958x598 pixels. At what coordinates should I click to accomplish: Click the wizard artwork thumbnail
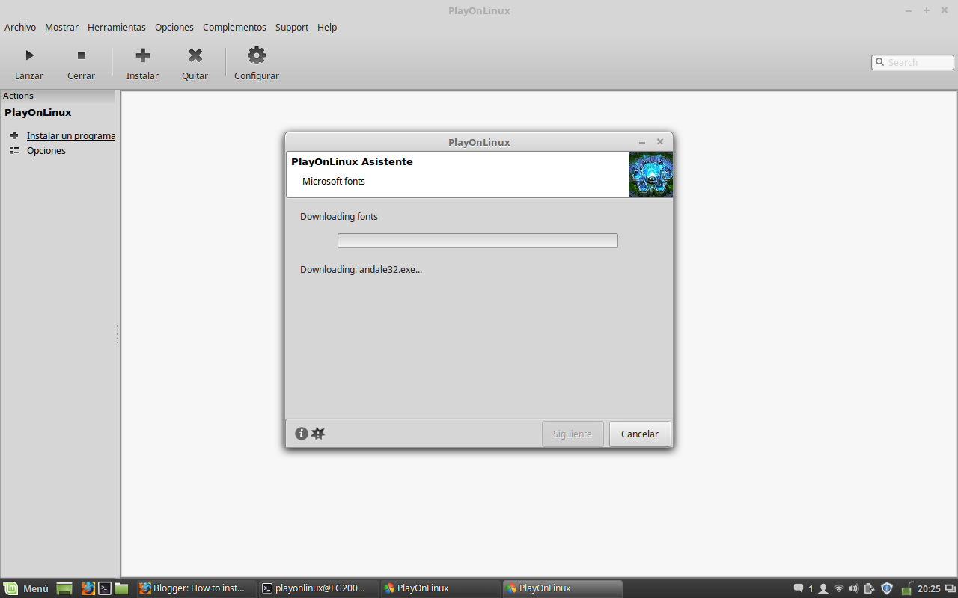click(650, 175)
